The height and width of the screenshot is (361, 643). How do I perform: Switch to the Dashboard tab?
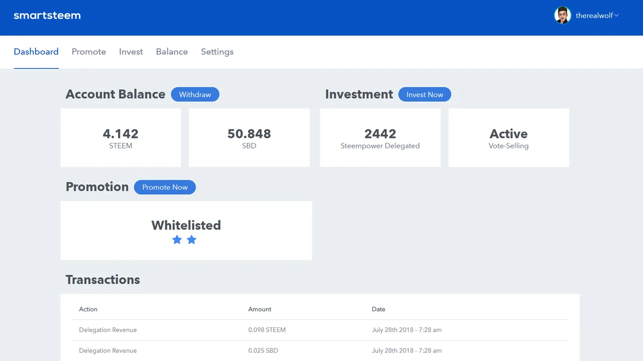click(36, 52)
